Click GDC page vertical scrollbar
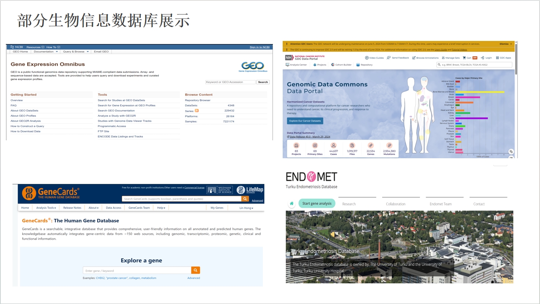 [x=516, y=58]
